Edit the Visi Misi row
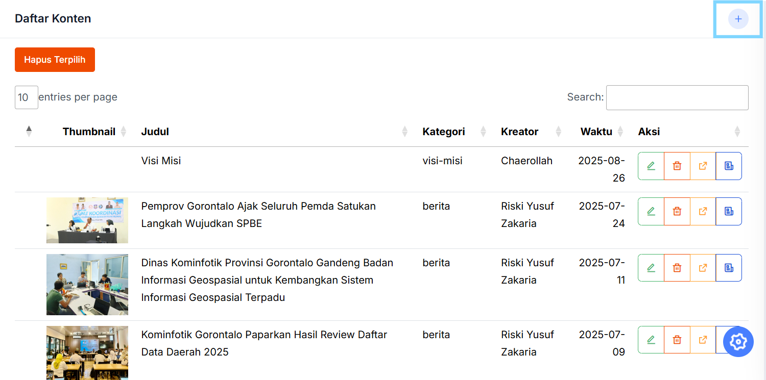 (x=651, y=166)
